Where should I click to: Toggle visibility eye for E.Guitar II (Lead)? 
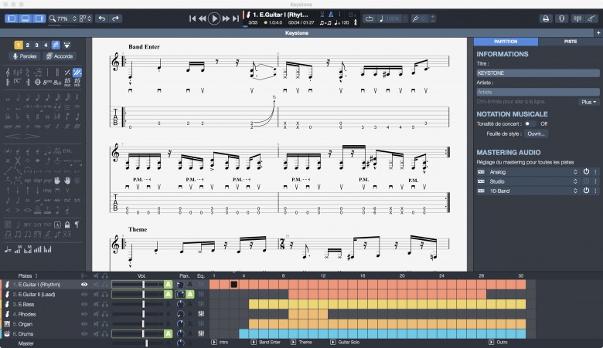coord(84,294)
